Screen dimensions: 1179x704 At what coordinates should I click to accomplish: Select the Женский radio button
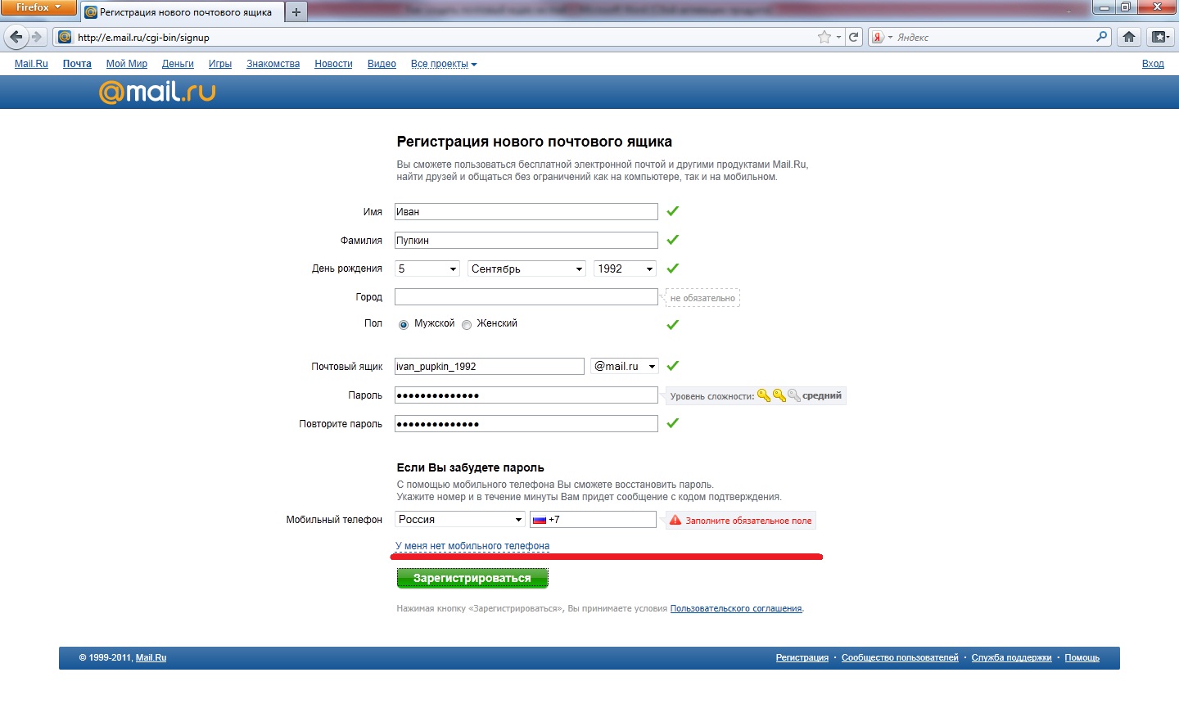[467, 325]
